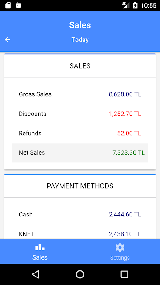This screenshot has height=285, width=160.
Task: Tap the Android home circle button
Action: click(x=80, y=274)
